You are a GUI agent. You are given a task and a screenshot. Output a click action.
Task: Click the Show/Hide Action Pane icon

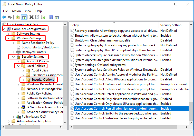[57, 17]
